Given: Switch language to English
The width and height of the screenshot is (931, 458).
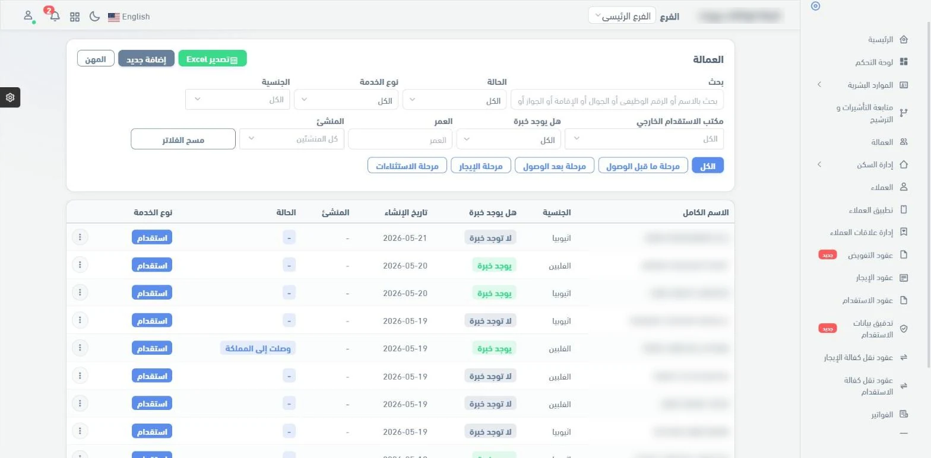Looking at the screenshot, I should [129, 17].
